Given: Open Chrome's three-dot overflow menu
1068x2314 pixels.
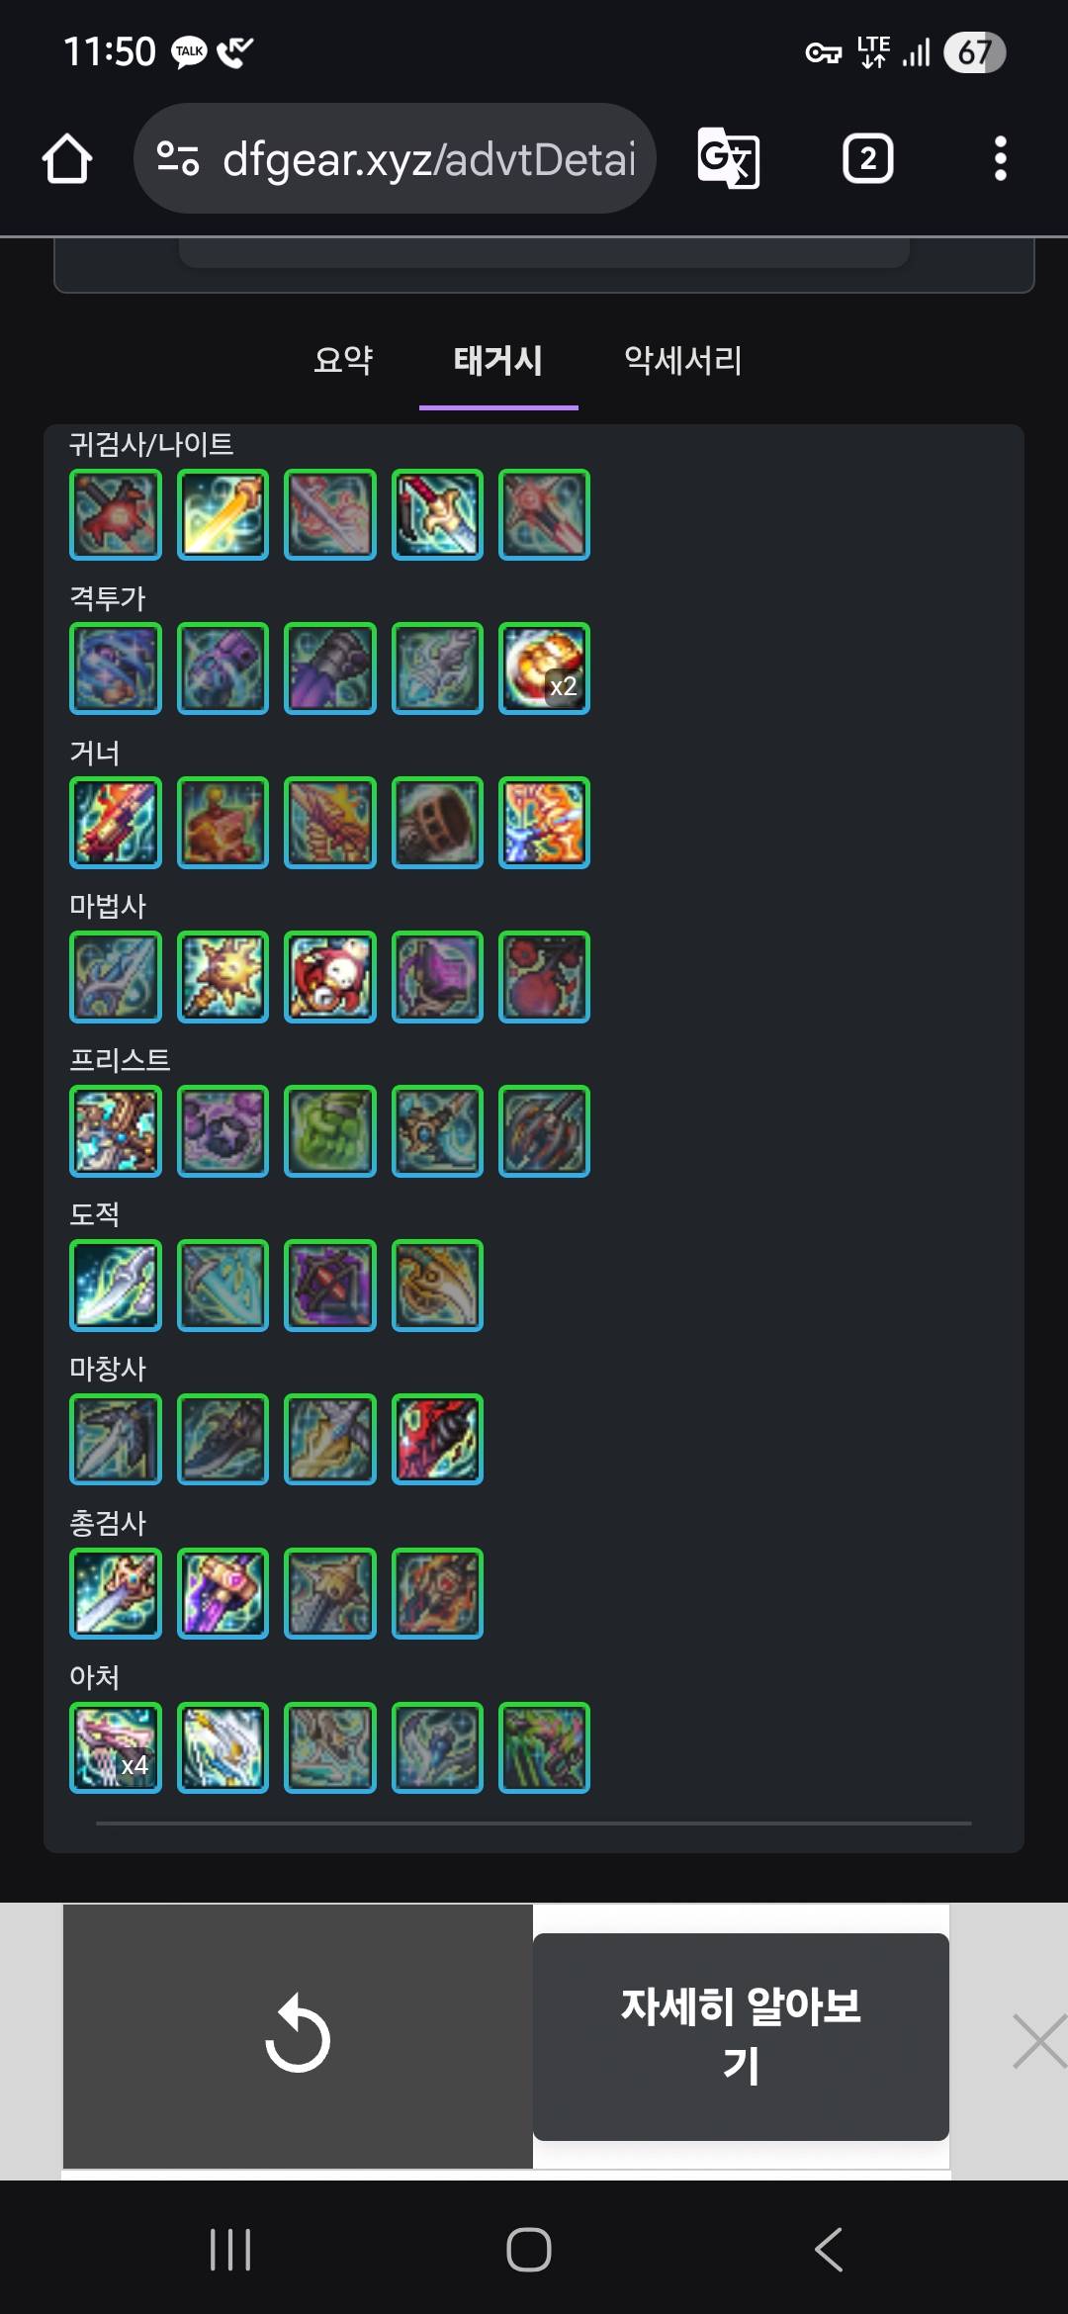Looking at the screenshot, I should [x=1000, y=158].
